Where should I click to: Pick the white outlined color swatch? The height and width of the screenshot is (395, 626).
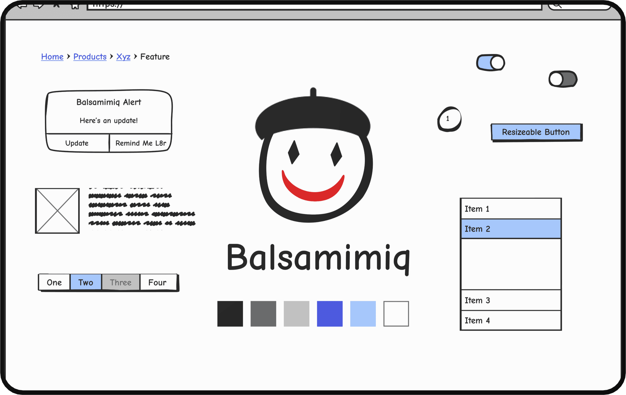pyautogui.click(x=396, y=314)
